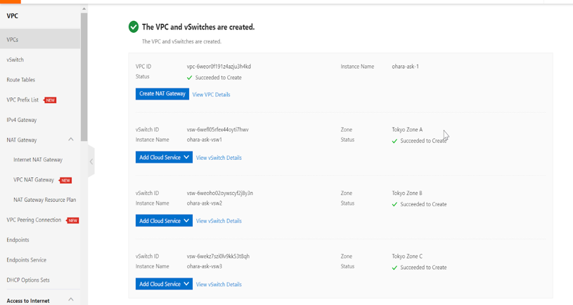The width and height of the screenshot is (573, 305).
Task: Click the NEW badge beside VPC Peering Connection
Action: 72,220
